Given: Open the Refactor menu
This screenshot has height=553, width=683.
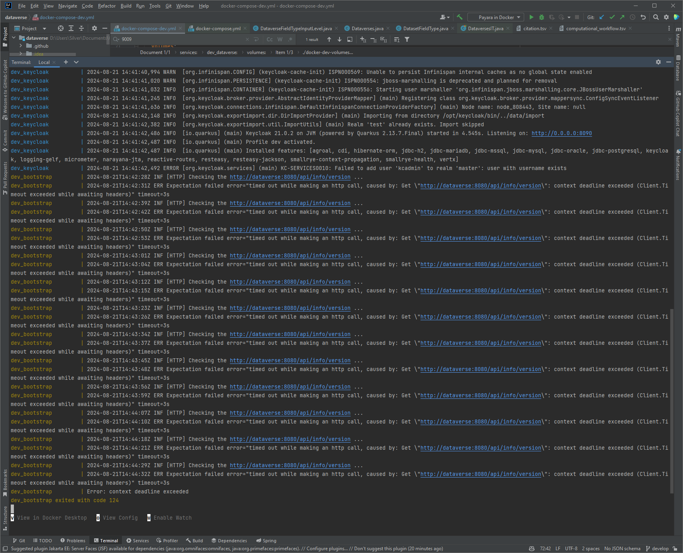Looking at the screenshot, I should [106, 6].
